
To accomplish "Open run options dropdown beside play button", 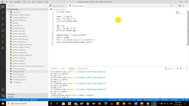I will 174,6.
